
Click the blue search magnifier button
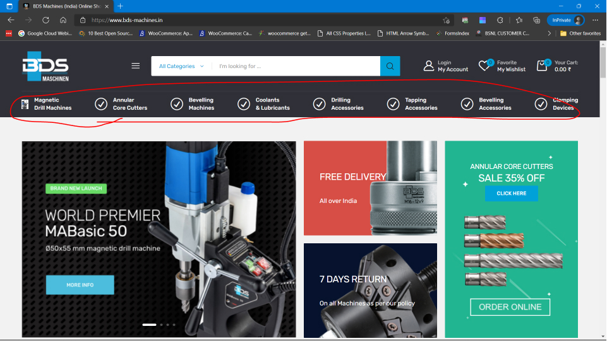pos(390,66)
